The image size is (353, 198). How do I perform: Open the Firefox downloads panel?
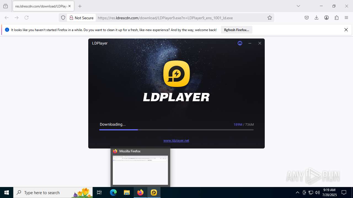coord(317,18)
